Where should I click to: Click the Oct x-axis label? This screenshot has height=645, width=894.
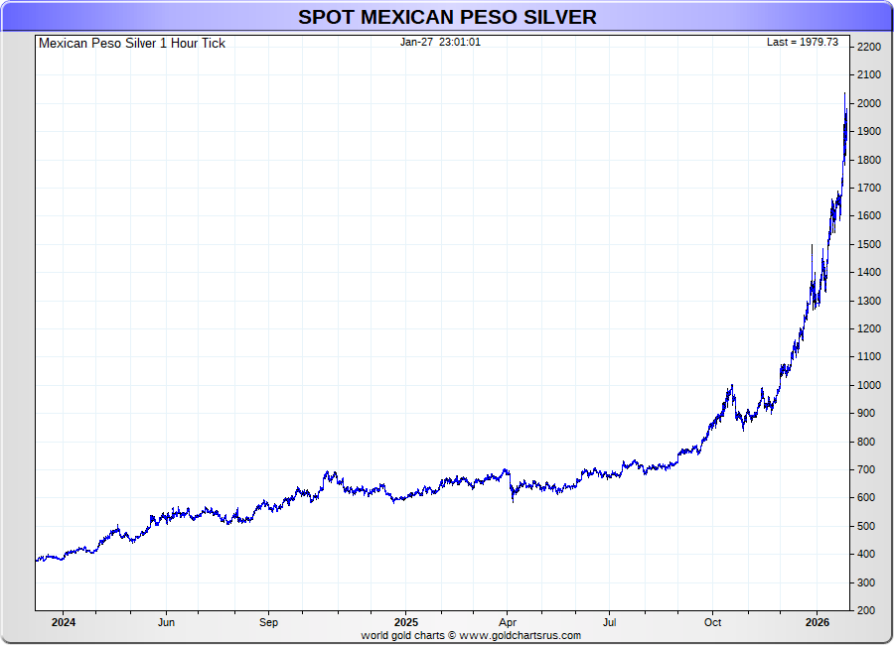tap(712, 622)
